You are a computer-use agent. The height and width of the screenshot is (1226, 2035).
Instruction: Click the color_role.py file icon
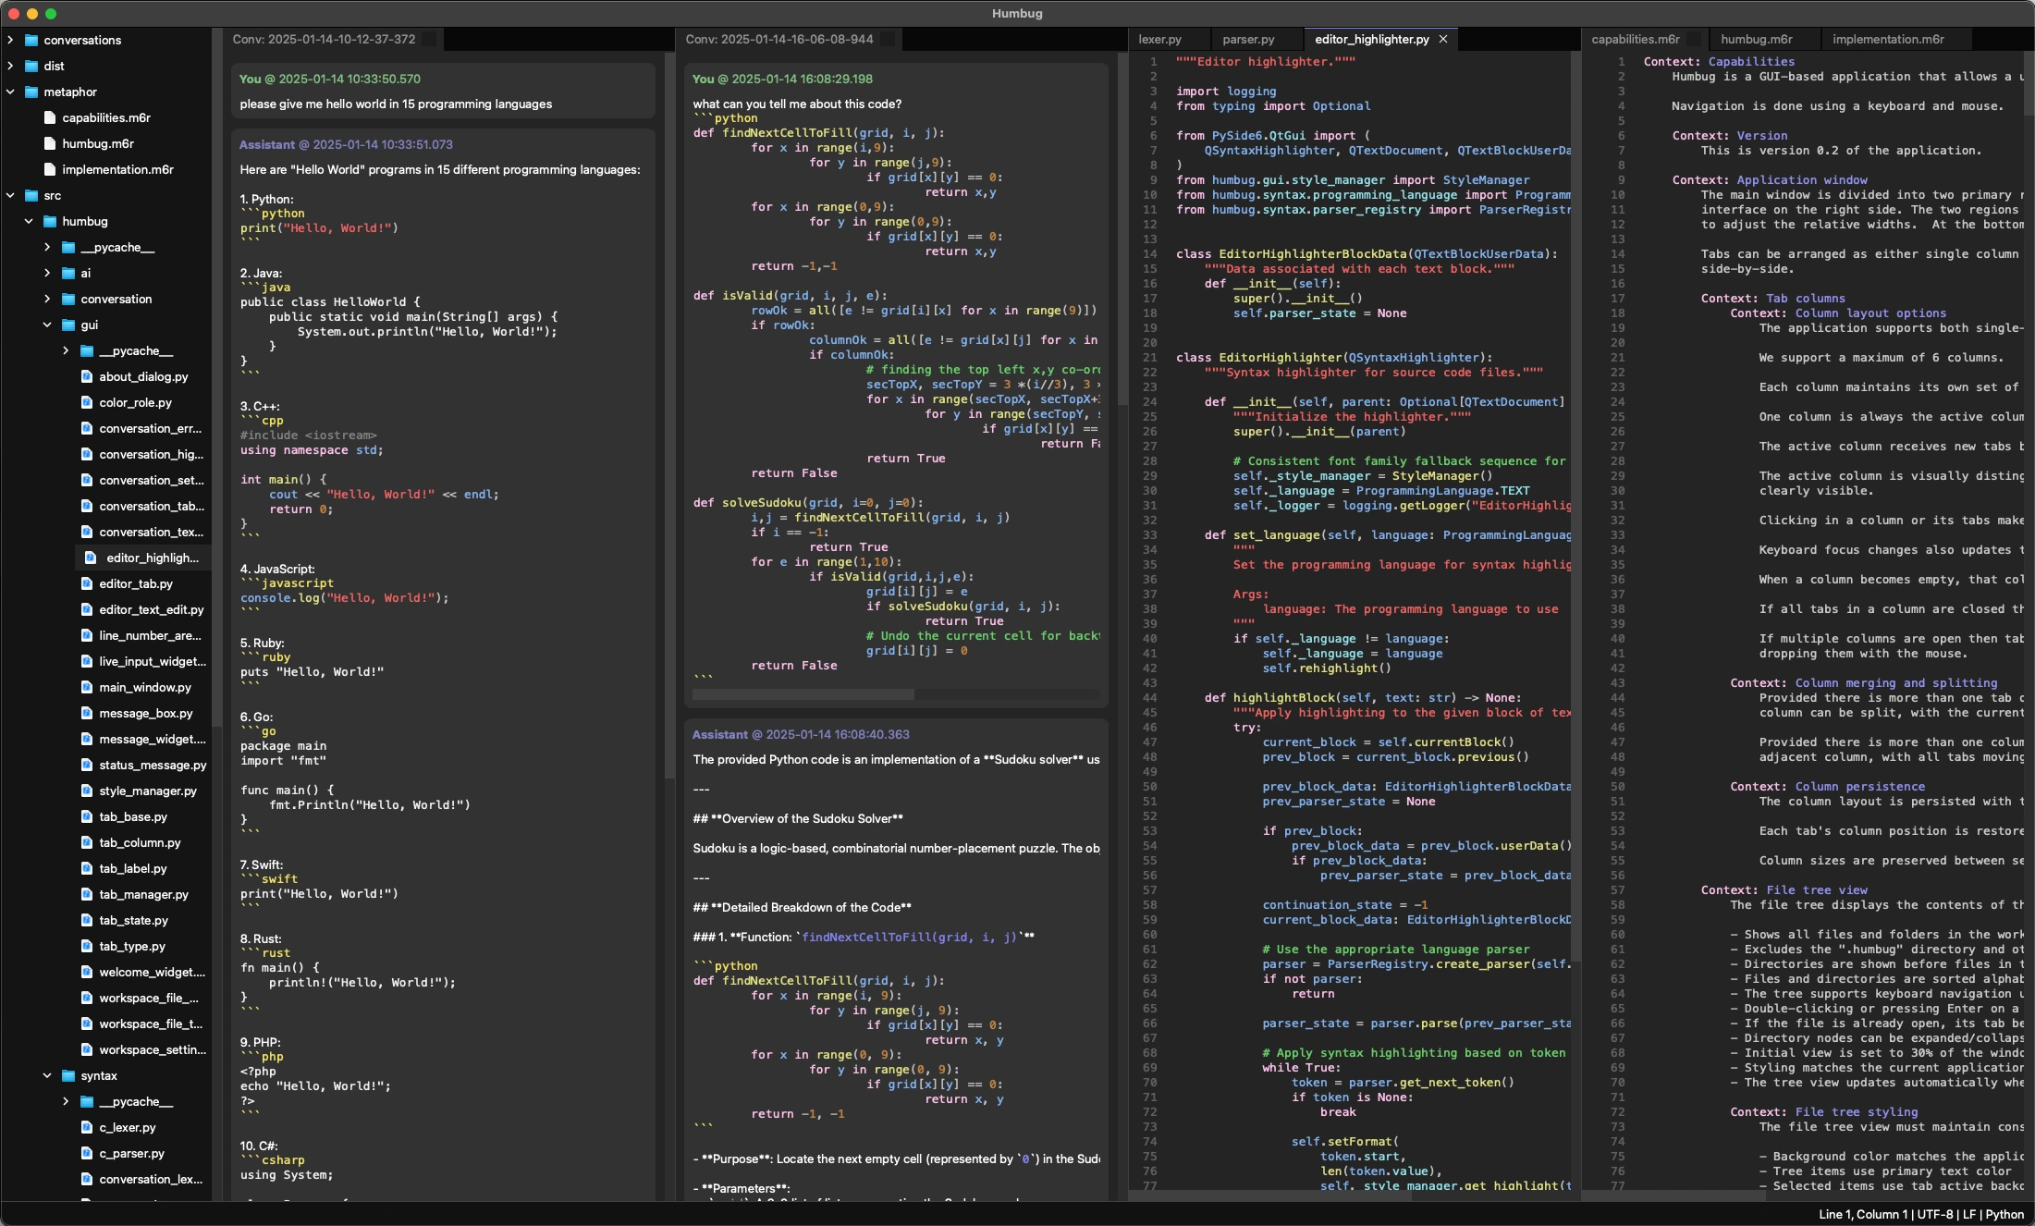click(87, 402)
